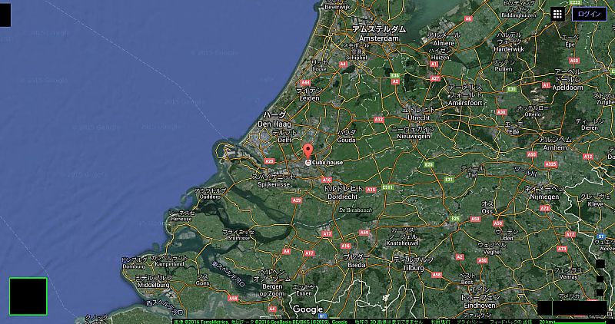Click the De Biesbosch park label
Viewport: 615px width, 324px height.
(355, 210)
